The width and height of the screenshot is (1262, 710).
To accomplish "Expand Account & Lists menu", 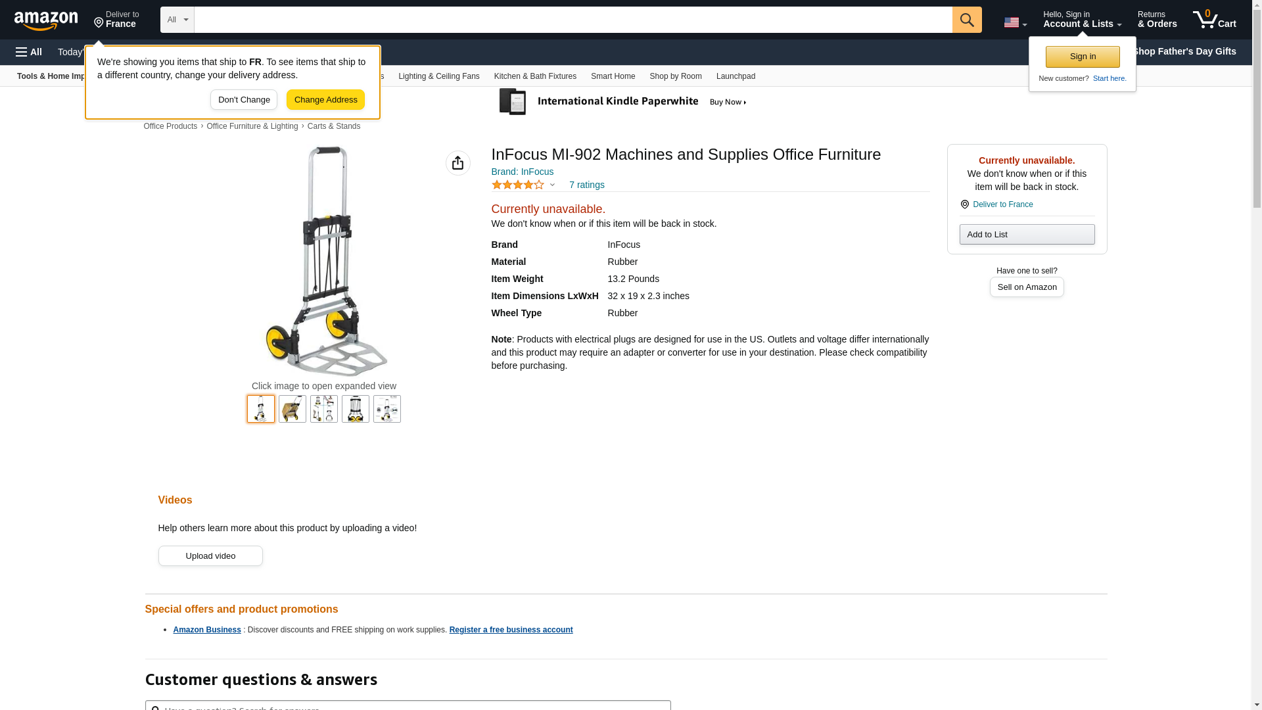I will tap(1082, 20).
